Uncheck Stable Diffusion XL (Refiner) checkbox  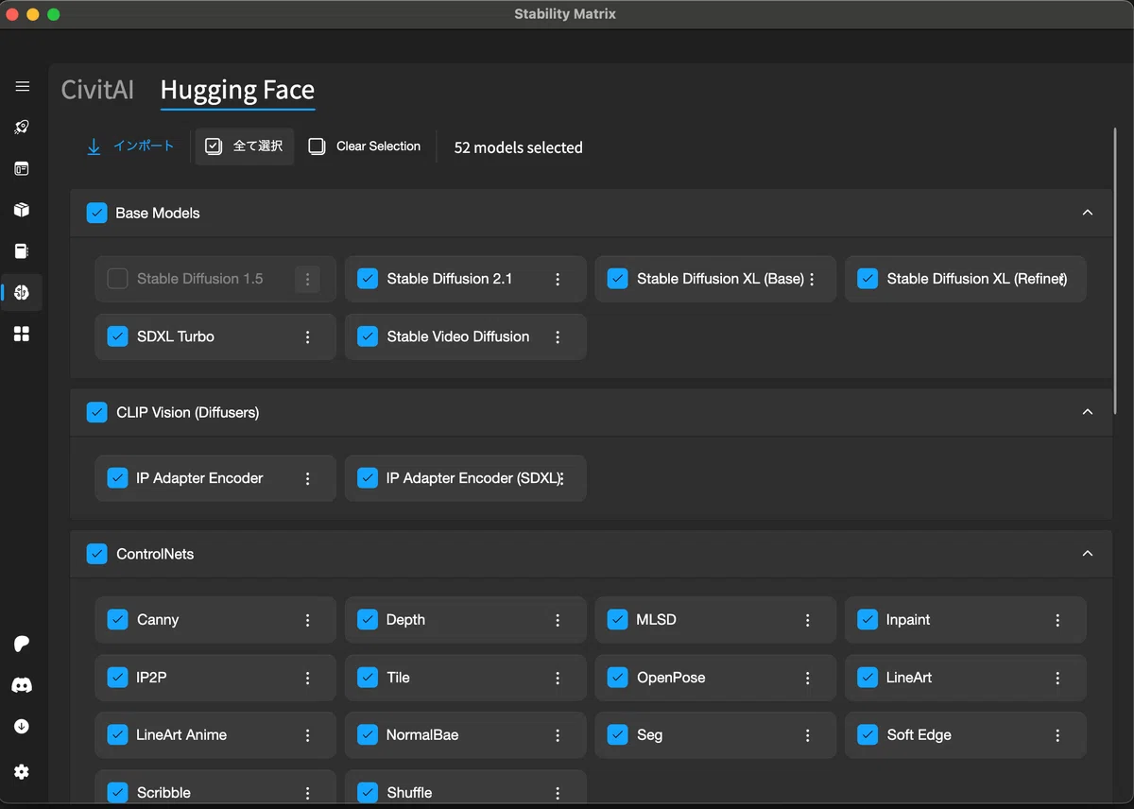pos(868,279)
